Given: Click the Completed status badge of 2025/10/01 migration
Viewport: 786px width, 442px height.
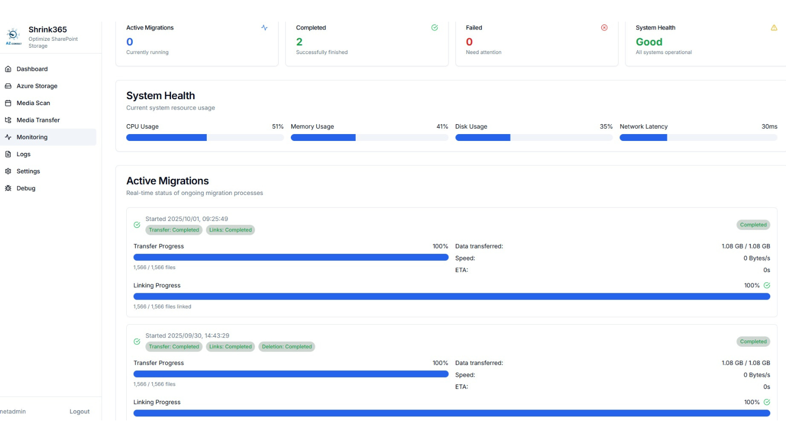Looking at the screenshot, I should click(753, 225).
